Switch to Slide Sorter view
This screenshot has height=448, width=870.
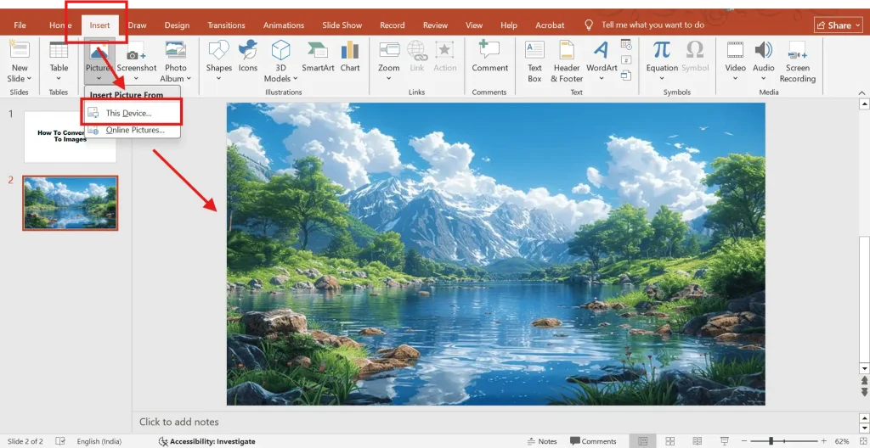[x=670, y=441]
